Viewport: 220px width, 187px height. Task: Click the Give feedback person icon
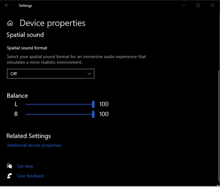point(9,176)
